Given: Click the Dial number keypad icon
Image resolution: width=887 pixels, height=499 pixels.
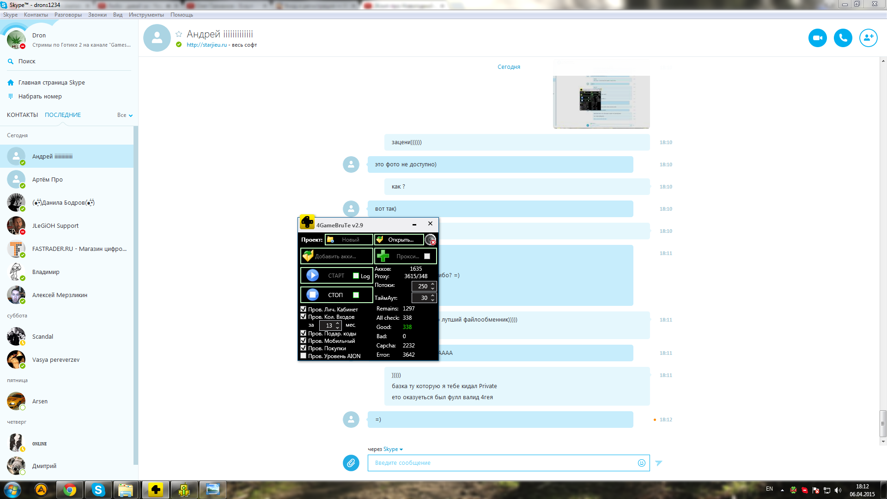Looking at the screenshot, I should click(11, 96).
